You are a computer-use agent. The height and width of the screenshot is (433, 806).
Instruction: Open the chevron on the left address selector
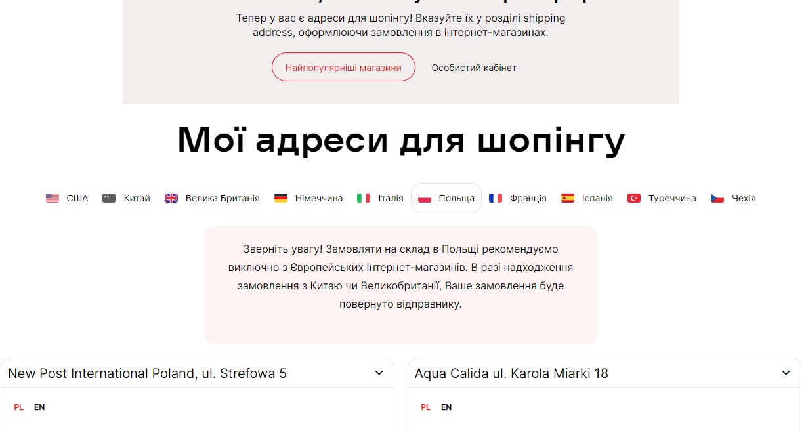[379, 373]
